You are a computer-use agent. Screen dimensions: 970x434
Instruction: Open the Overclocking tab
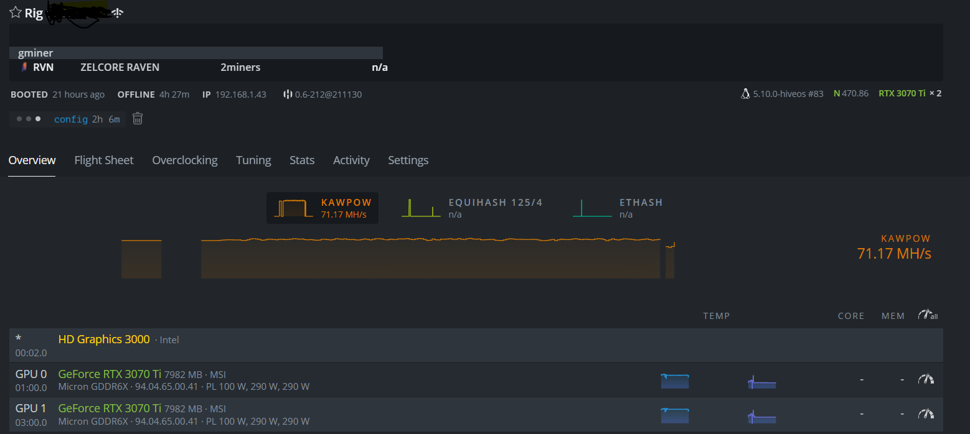point(185,160)
